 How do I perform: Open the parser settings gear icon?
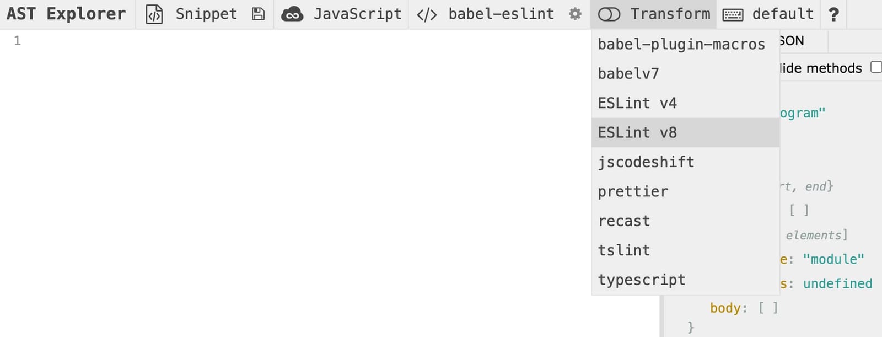coord(574,14)
